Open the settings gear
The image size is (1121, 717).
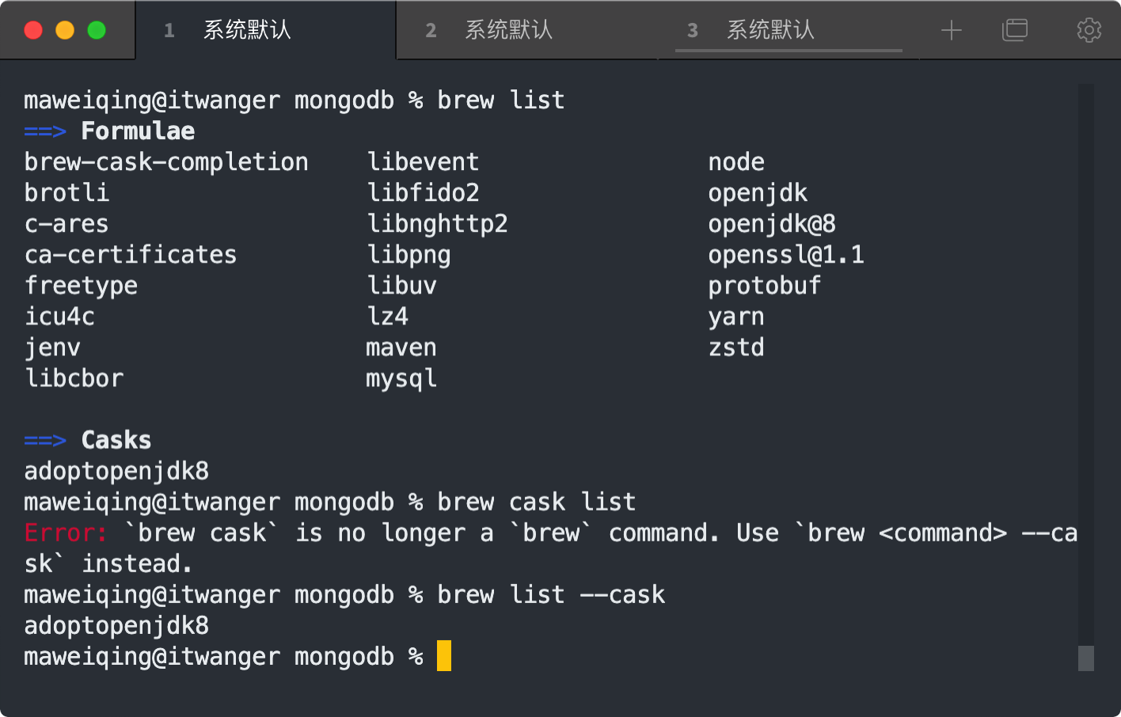pyautogui.click(x=1089, y=31)
